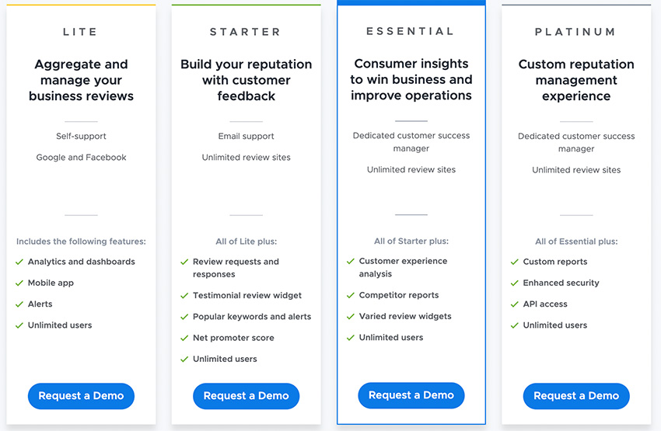
Task: Click the checkmark beside Custom reports
Action: click(514, 262)
